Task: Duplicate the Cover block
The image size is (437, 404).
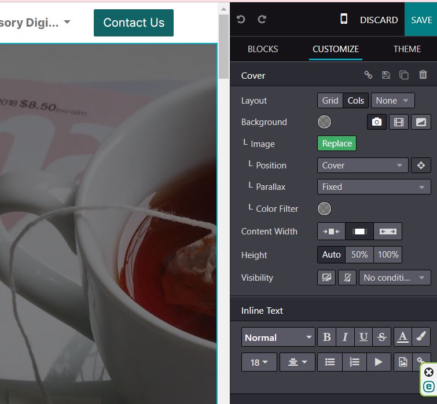Action: (x=404, y=75)
